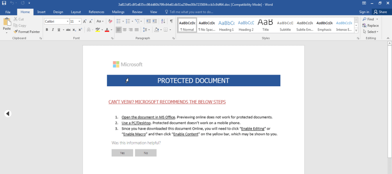Click the No button in document
Image resolution: width=392 pixels, height=174 pixels.
[146, 153]
